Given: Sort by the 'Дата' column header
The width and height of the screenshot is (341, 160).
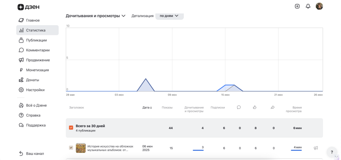Looking at the screenshot, I should point(147,107).
